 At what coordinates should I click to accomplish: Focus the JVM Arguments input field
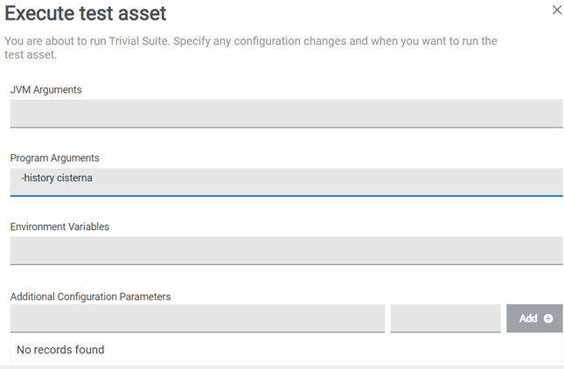pyautogui.click(x=286, y=113)
